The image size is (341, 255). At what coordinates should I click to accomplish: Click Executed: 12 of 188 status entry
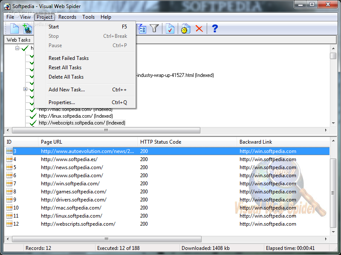click(x=118, y=248)
